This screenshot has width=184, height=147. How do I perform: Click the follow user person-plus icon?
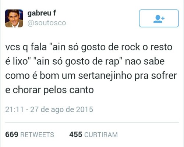coord(159,19)
